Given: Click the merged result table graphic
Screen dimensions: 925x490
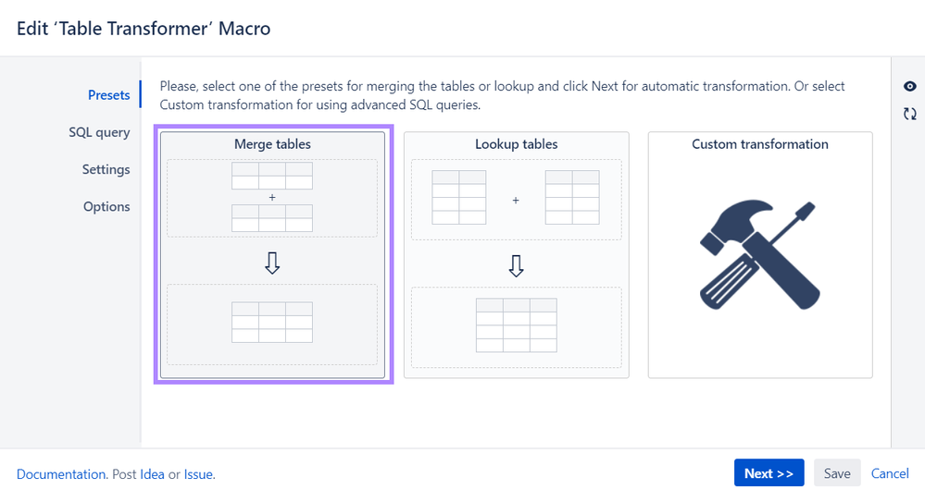Looking at the screenshot, I should 272,322.
